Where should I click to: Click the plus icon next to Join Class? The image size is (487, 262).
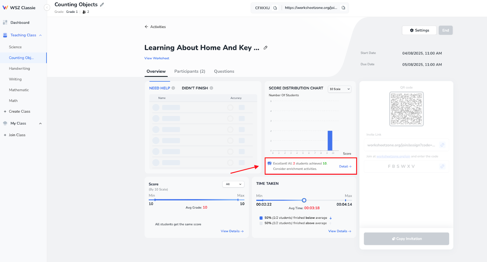(x=5, y=135)
